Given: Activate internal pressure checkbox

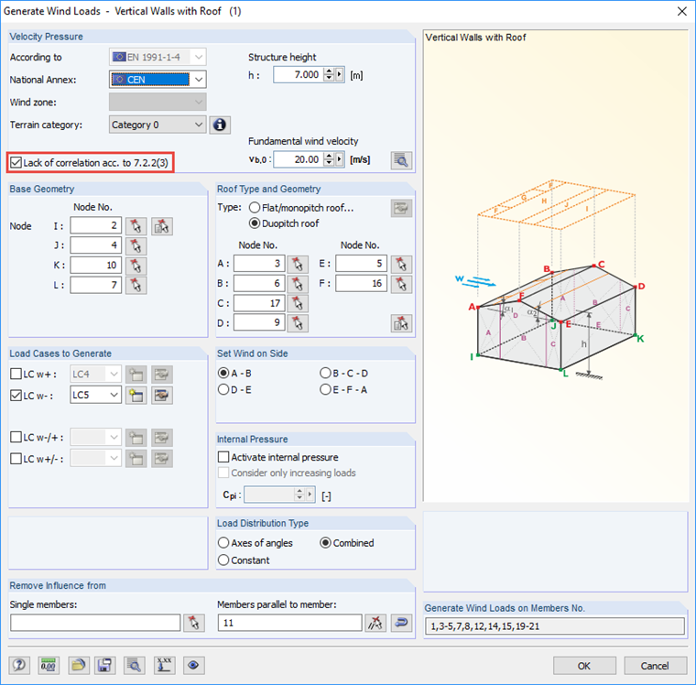Looking at the screenshot, I should [223, 457].
